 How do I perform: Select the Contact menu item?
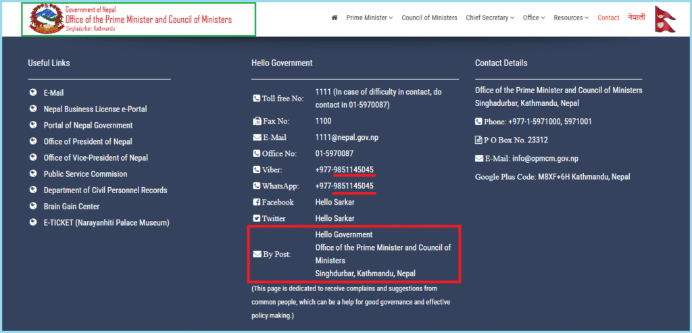coord(608,18)
